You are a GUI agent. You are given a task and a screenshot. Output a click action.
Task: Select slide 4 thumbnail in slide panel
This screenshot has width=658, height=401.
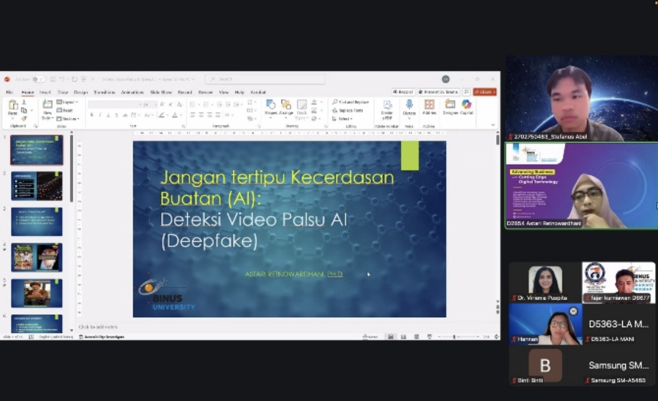coord(37,257)
